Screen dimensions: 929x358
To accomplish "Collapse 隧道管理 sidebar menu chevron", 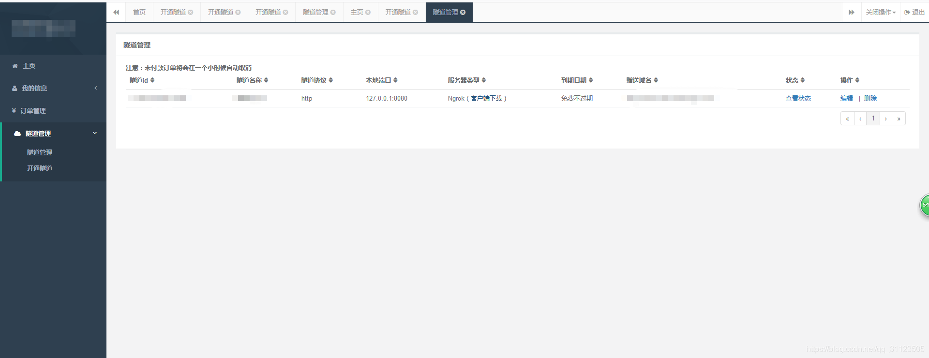I will point(95,133).
